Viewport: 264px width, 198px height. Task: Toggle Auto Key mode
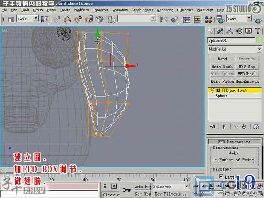(x=143, y=187)
